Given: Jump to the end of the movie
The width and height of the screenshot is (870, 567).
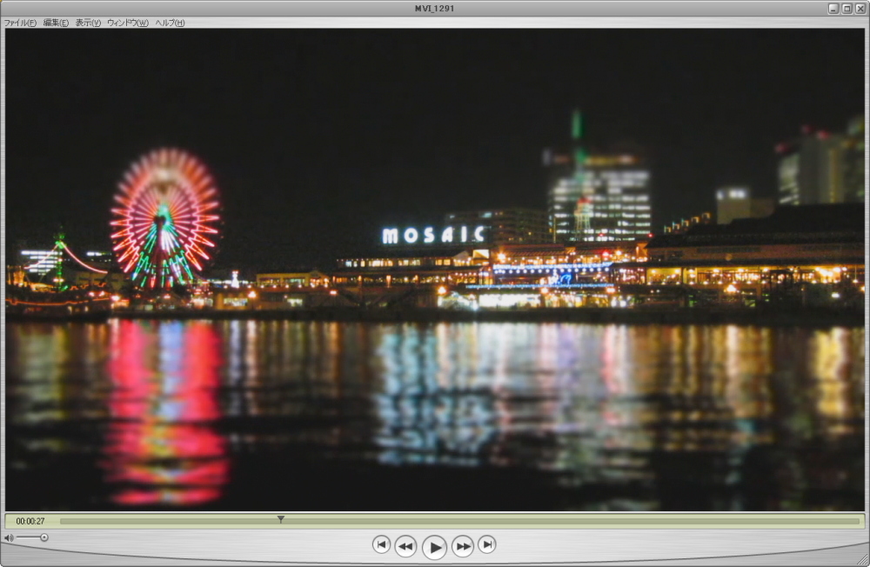Looking at the screenshot, I should click(x=487, y=544).
